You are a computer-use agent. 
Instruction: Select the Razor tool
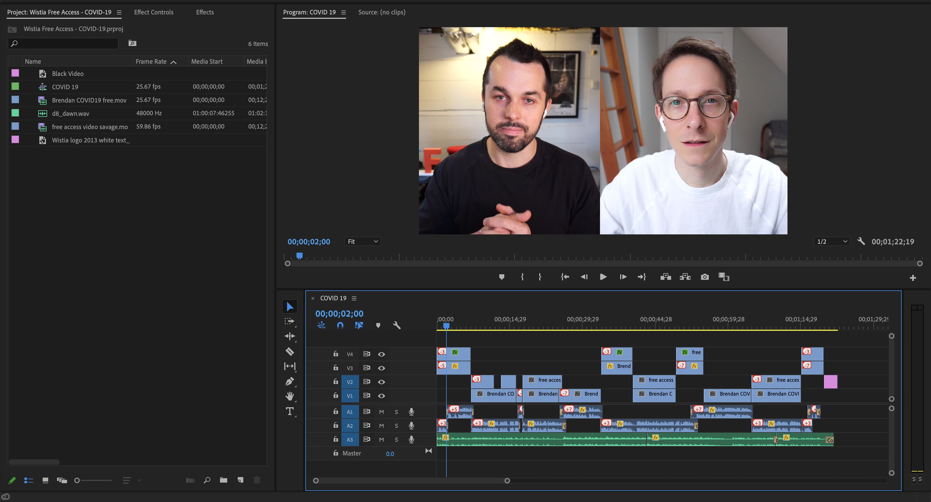pyautogui.click(x=290, y=351)
